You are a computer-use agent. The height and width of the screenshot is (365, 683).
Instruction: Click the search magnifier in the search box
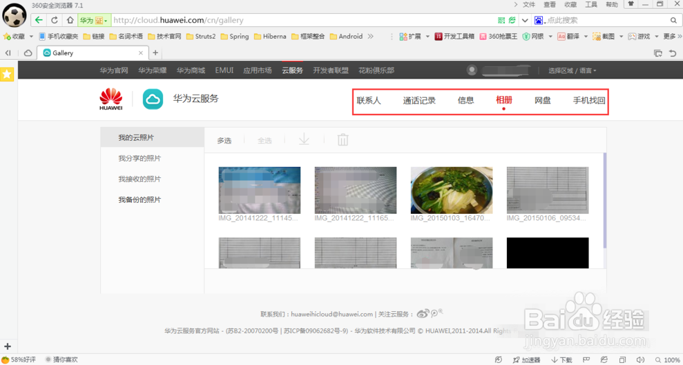point(673,20)
